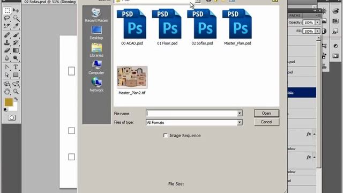Focus the File name input field
This screenshot has height=193, width=343.
point(192,113)
